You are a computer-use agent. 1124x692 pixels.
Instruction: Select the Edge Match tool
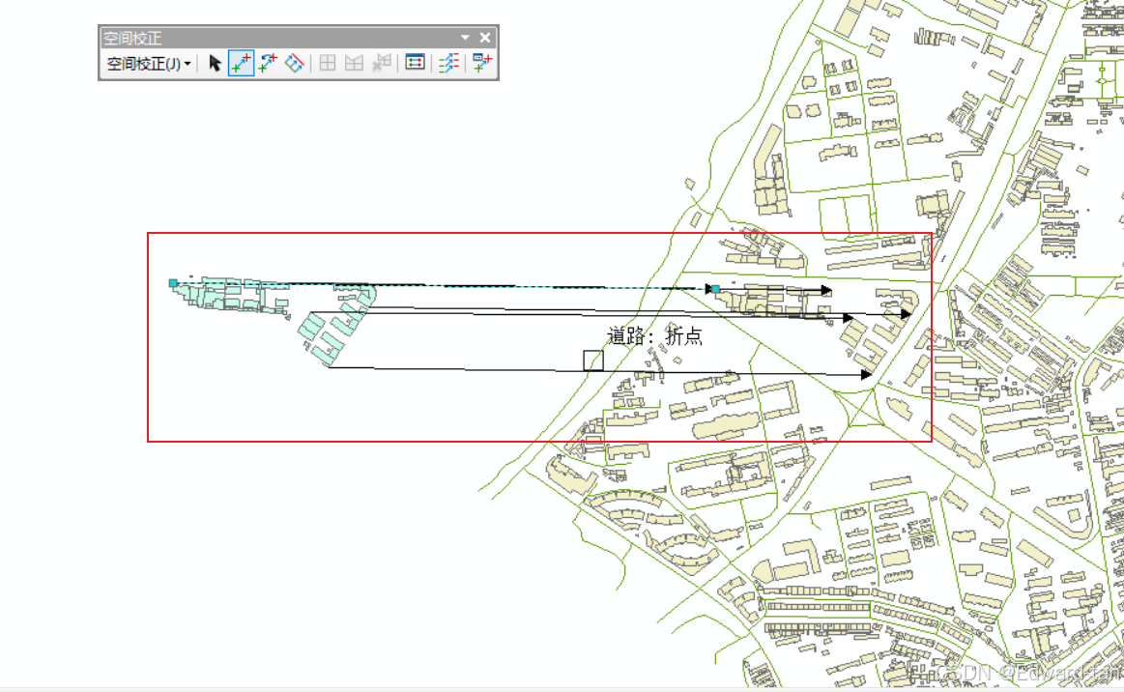[448, 63]
